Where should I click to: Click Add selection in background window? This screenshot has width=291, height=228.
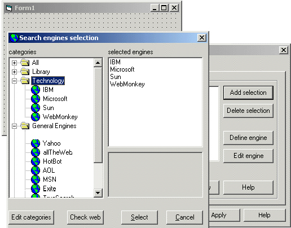point(248,93)
